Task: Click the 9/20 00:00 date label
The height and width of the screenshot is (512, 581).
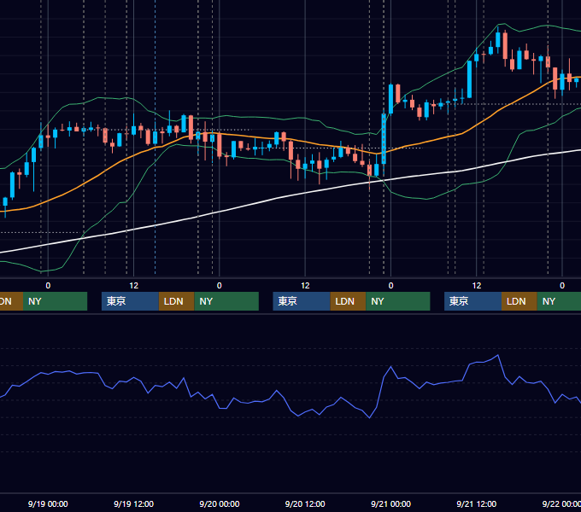Action: pos(220,503)
